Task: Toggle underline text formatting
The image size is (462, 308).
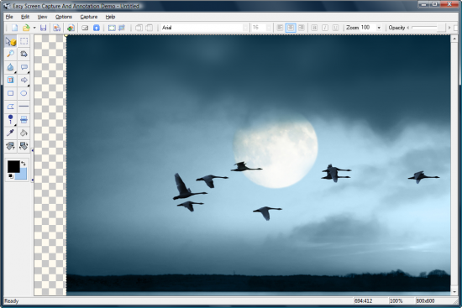Action: coord(336,28)
